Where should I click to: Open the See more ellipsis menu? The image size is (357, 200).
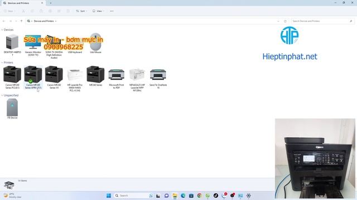tap(112, 11)
